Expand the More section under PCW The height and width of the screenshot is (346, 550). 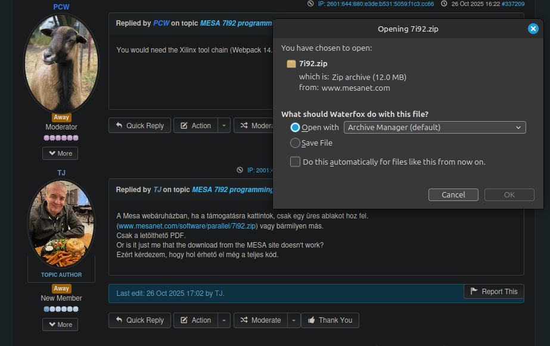[x=60, y=153]
